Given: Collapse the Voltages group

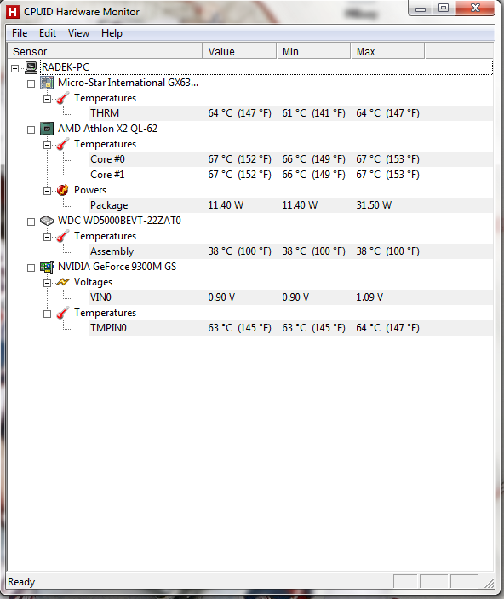Looking at the screenshot, I should (x=47, y=283).
